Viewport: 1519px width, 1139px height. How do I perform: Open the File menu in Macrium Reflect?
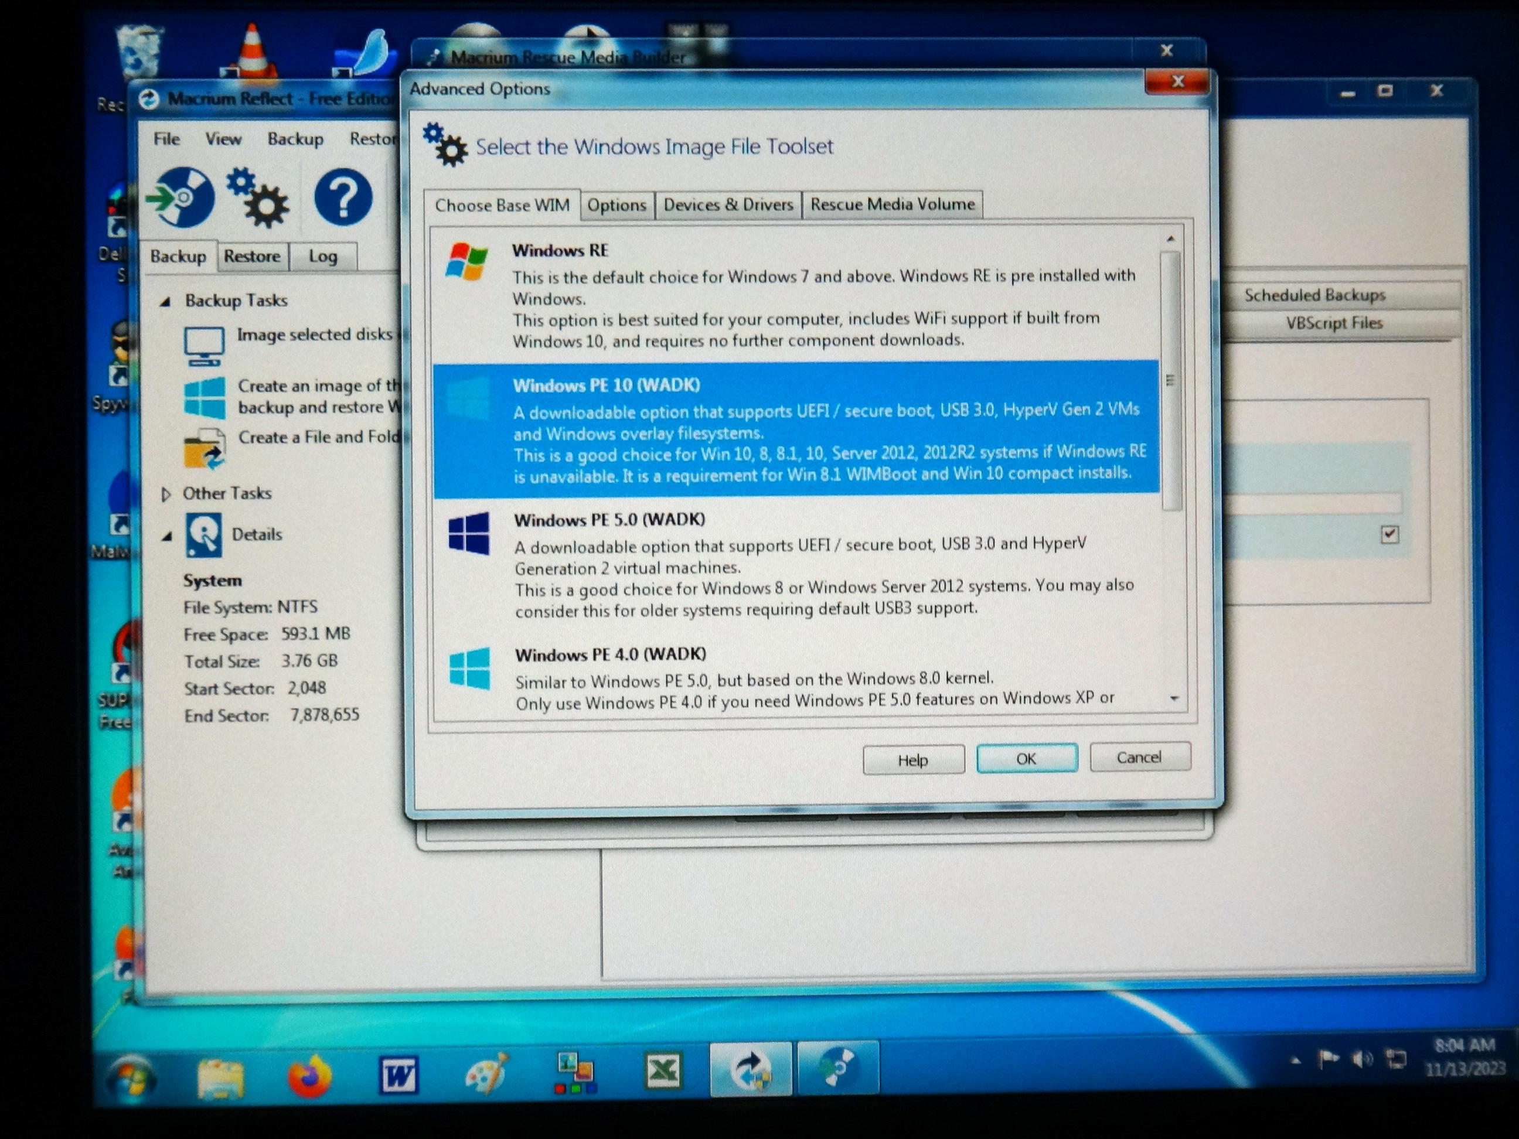click(x=166, y=139)
